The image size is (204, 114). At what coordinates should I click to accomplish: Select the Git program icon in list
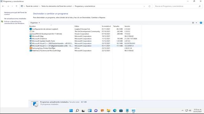31,31
